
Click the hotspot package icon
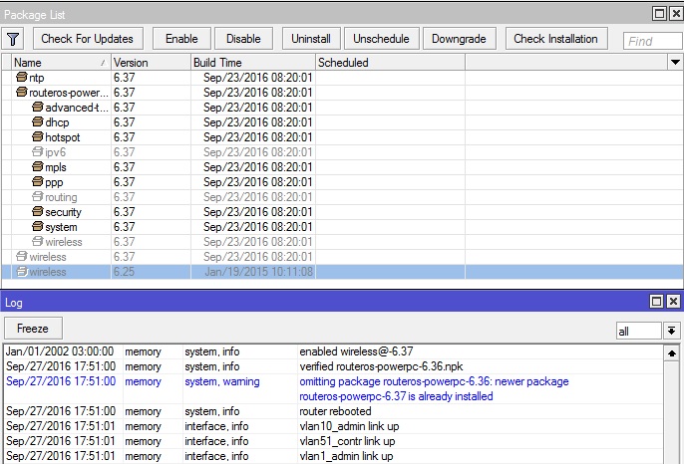click(x=38, y=136)
